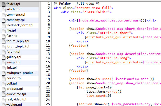Select comment.tpl file name
The image size is (161, 106).
pos(16,15)
